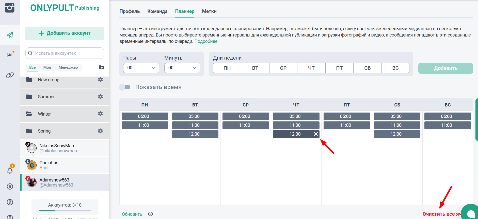
Task: Click the paper plane publishing icon
Action: pos(10,35)
